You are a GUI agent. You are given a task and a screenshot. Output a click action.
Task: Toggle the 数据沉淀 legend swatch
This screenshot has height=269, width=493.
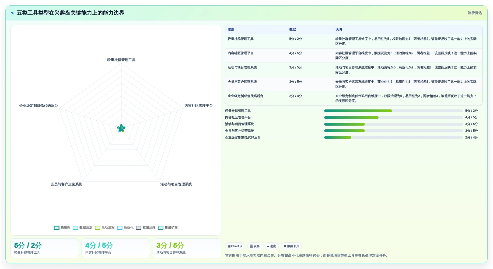75,228
